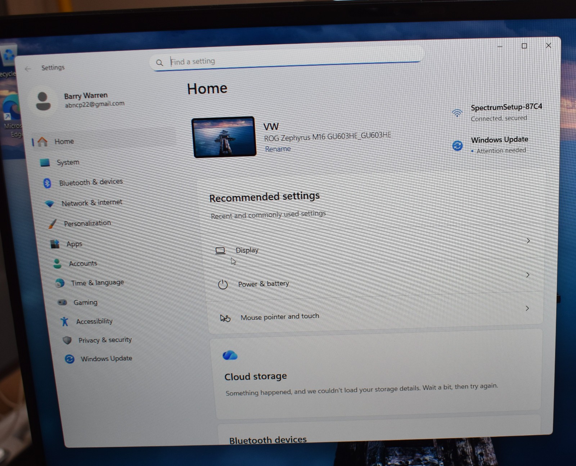Screen dimensions: 576x466
Task: Click the Windows Update sidebar icon
Action: (69, 359)
